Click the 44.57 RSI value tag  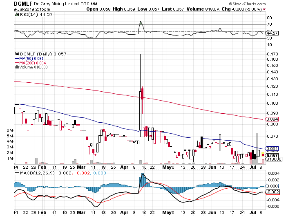272,33
